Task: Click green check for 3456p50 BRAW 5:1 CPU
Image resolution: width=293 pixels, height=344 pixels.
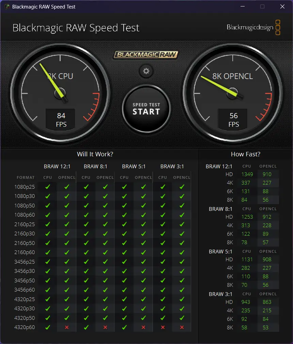Action: pos(124,280)
